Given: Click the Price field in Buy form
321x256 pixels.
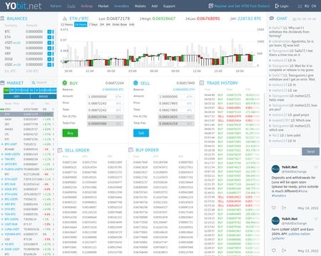Looking at the screenshot, I should [105, 103].
